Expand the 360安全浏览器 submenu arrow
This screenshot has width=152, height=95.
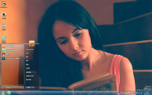[22, 50]
